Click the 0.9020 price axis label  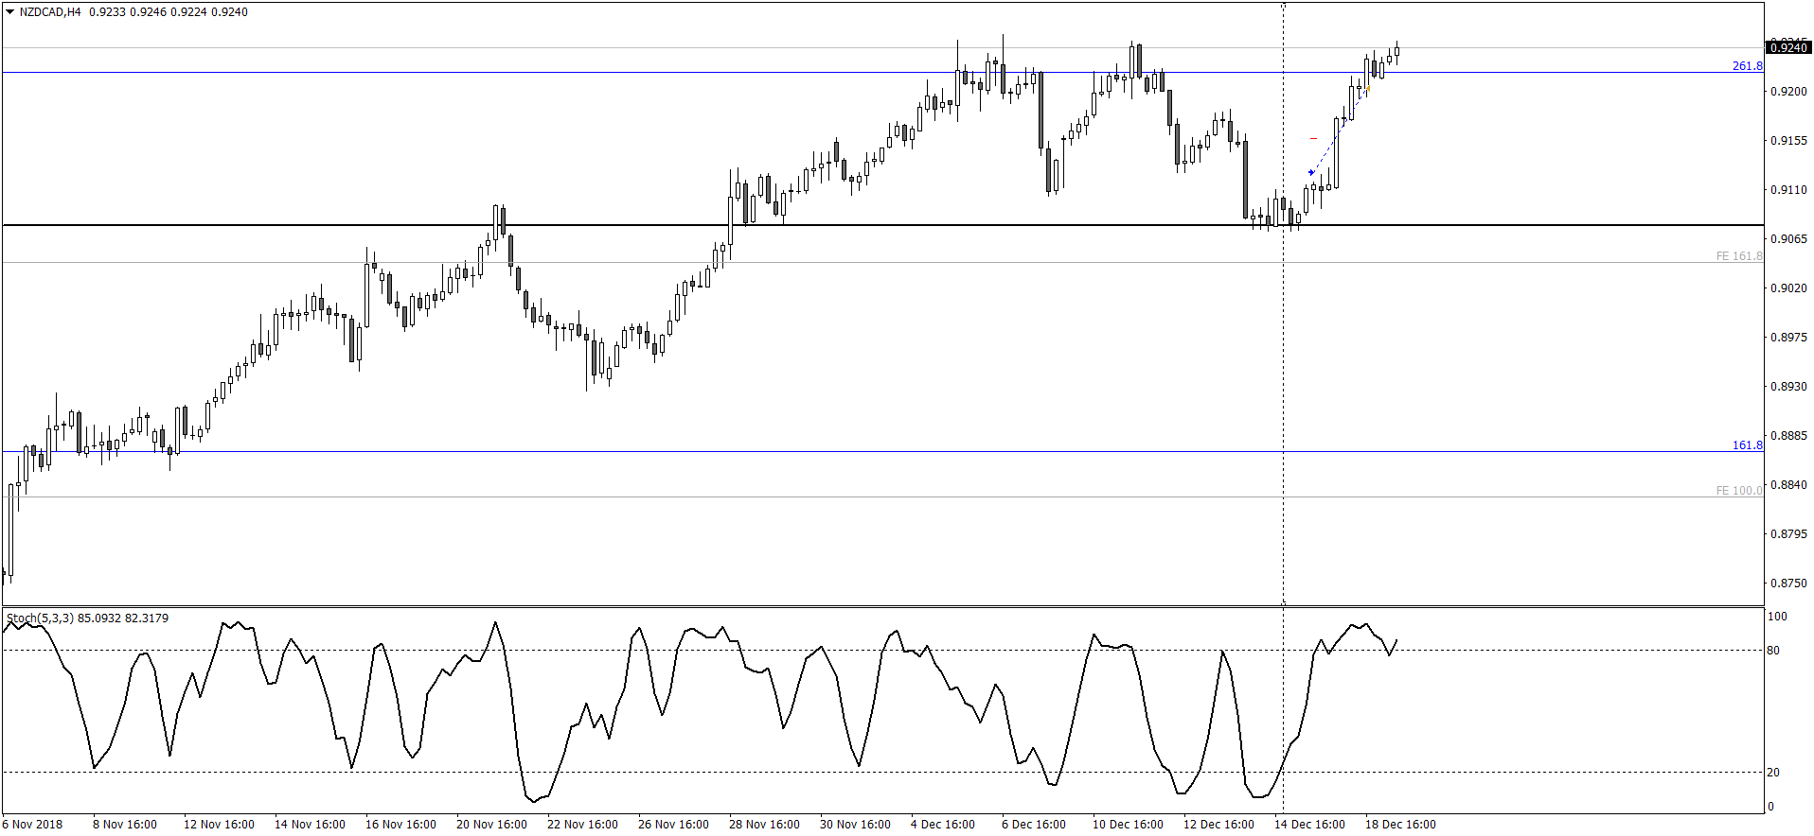(x=1788, y=288)
